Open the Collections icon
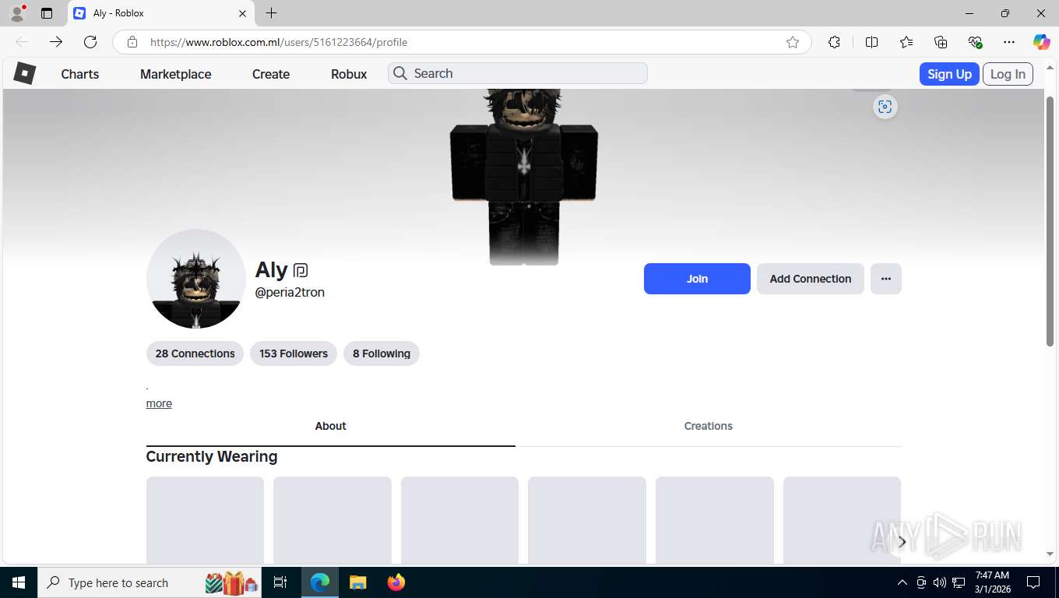This screenshot has height=598, width=1059. (x=941, y=42)
